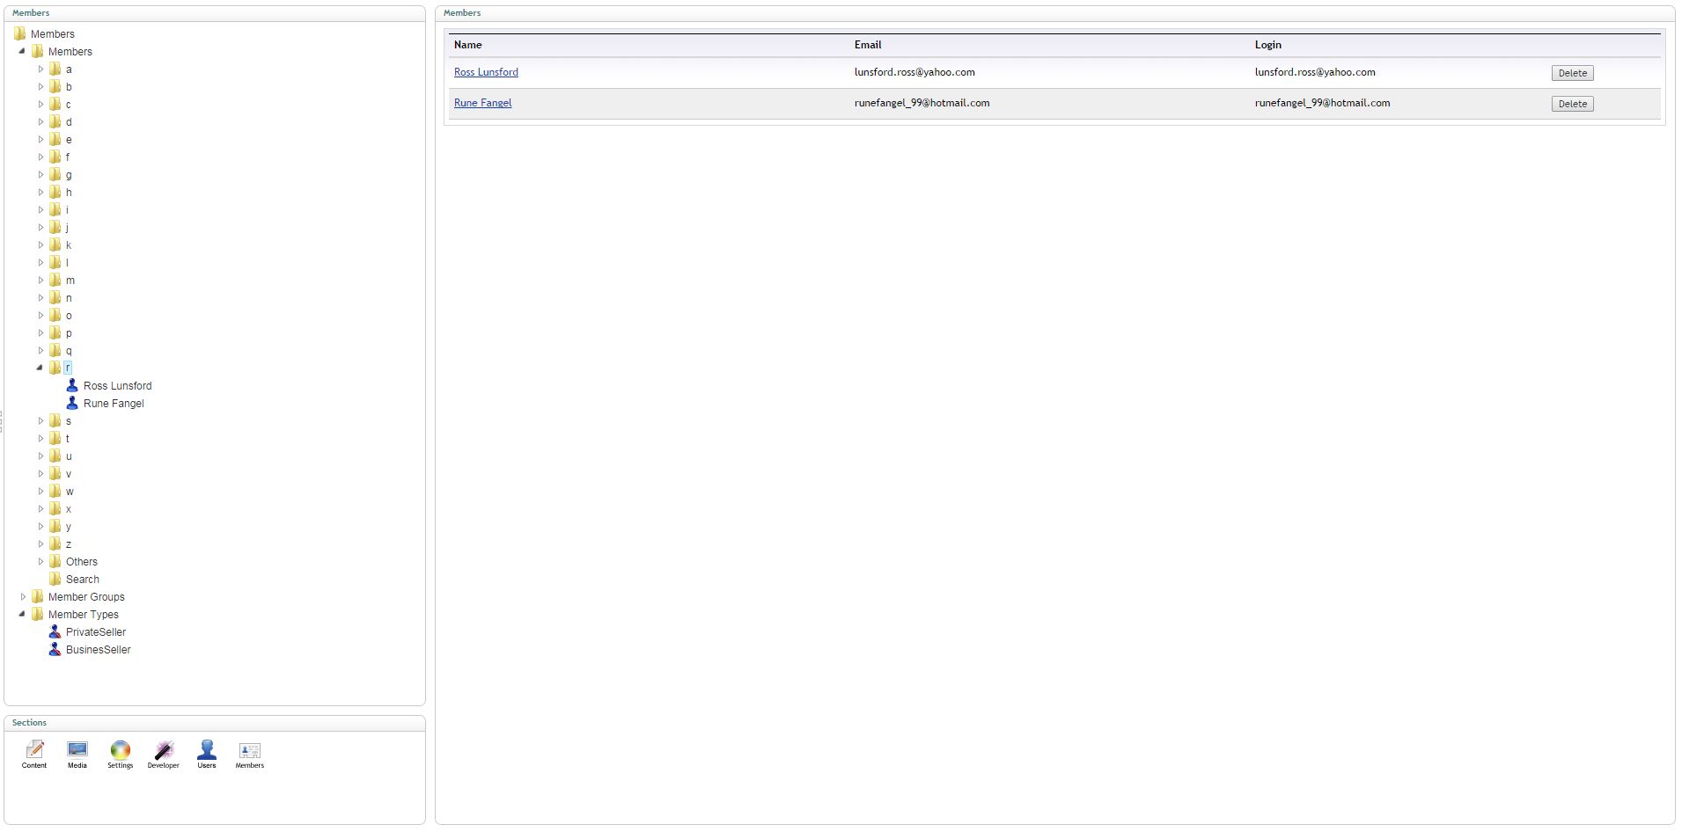
Task: Select PrivateSeller member type label
Action: [96, 632]
